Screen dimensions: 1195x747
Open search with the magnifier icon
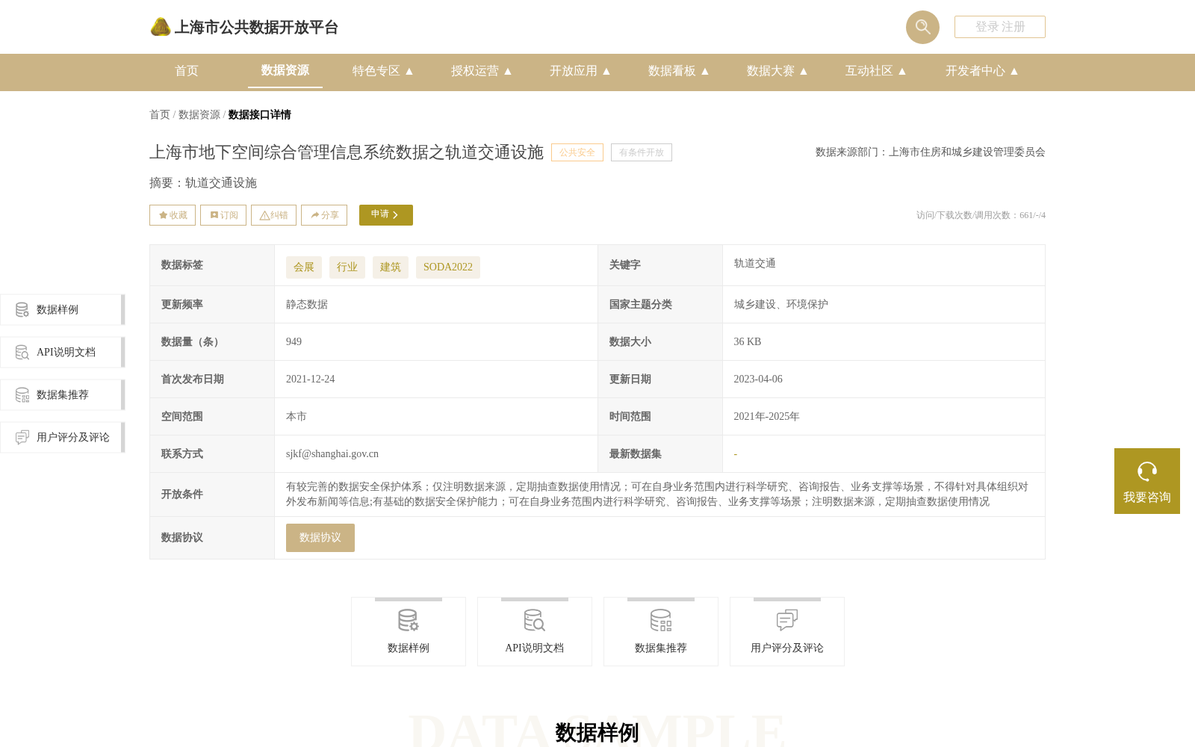922,27
